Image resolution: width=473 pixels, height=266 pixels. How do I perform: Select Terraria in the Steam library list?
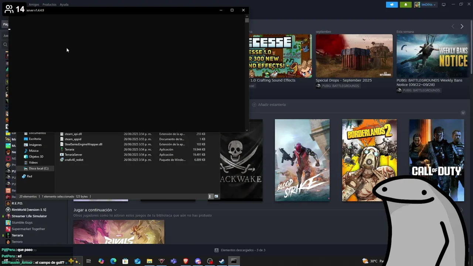(x=17, y=235)
